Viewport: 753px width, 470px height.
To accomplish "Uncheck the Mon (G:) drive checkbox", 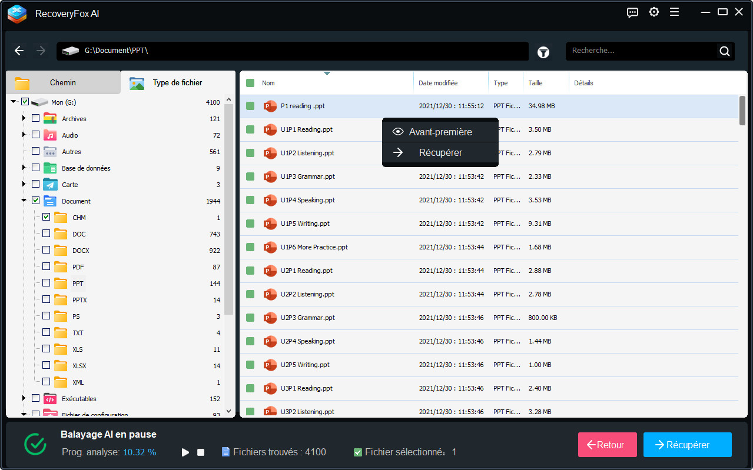I will [25, 102].
